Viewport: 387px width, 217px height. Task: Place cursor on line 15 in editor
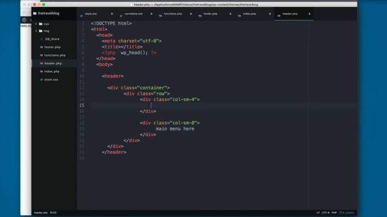pyautogui.click(x=224, y=105)
